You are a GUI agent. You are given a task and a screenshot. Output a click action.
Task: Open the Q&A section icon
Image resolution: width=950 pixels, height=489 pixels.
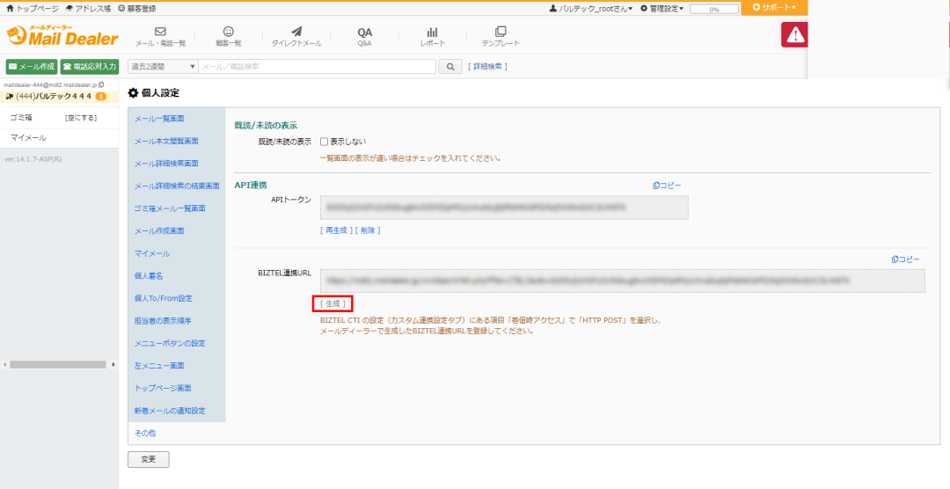(x=364, y=33)
